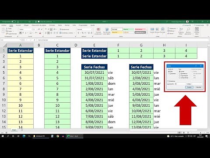Open the Windows Start menu

(x=3, y=136)
